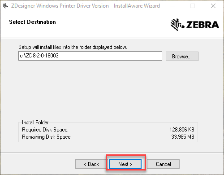The height and width of the screenshot is (175, 224).
Task: Click the ZEBRA wordmark text in header
Action: coord(202,25)
